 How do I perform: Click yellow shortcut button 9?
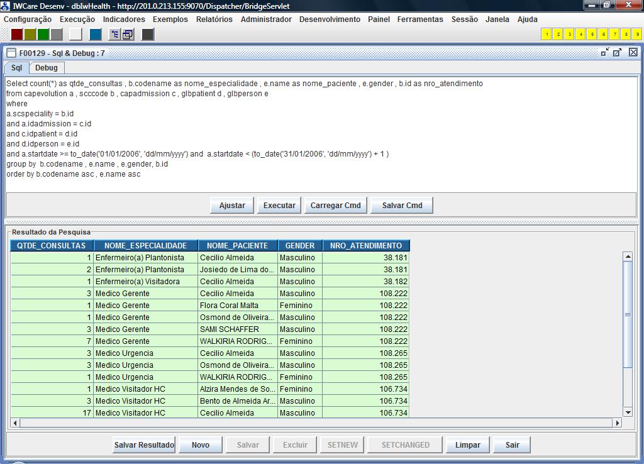coord(638,35)
